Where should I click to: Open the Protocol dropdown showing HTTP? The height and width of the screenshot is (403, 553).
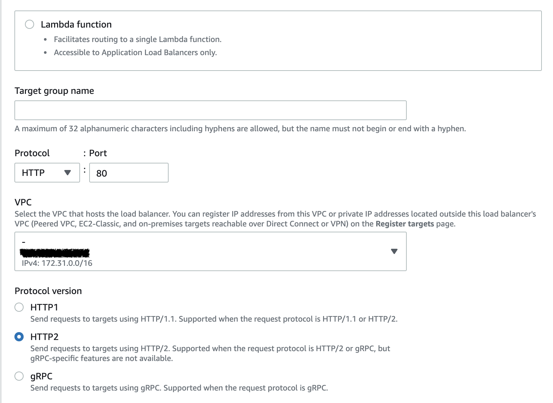(47, 172)
